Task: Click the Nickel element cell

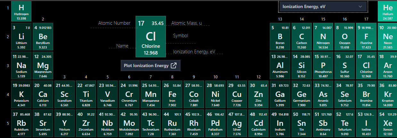Action: tap(215, 95)
